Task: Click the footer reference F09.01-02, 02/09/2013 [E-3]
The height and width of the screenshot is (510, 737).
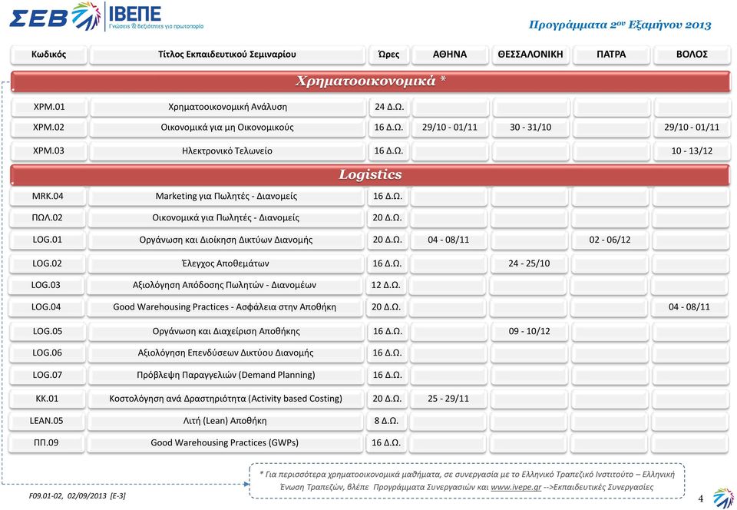Action: click(x=77, y=496)
